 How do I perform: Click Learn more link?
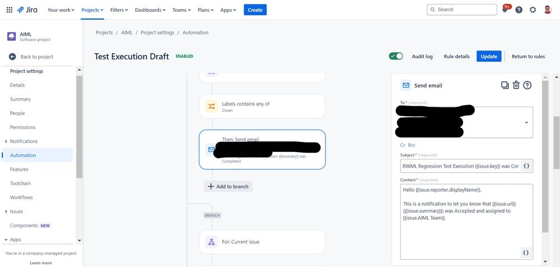tap(41, 263)
